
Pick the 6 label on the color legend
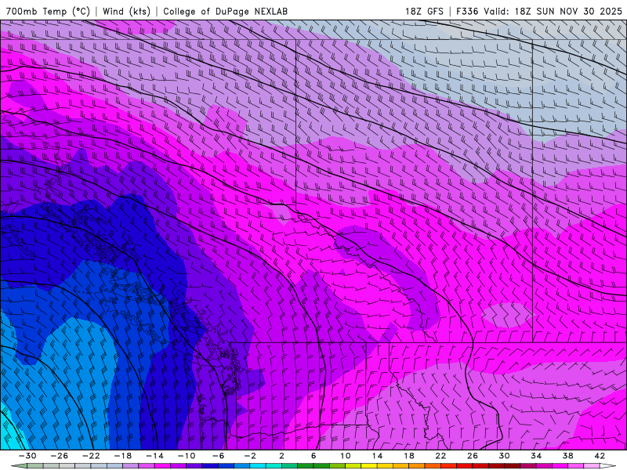pos(314,456)
